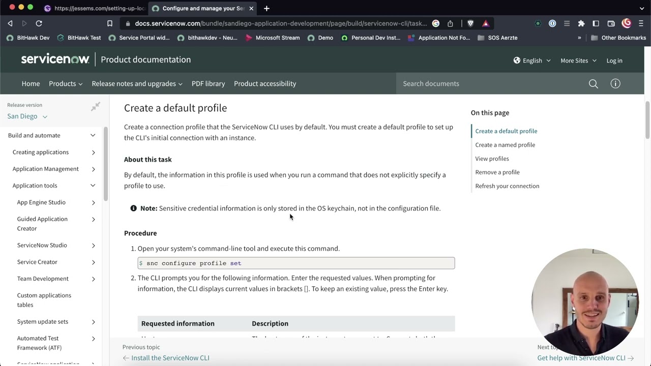Open the browser hamburger menu
This screenshot has height=366, width=651.
pos(641,23)
